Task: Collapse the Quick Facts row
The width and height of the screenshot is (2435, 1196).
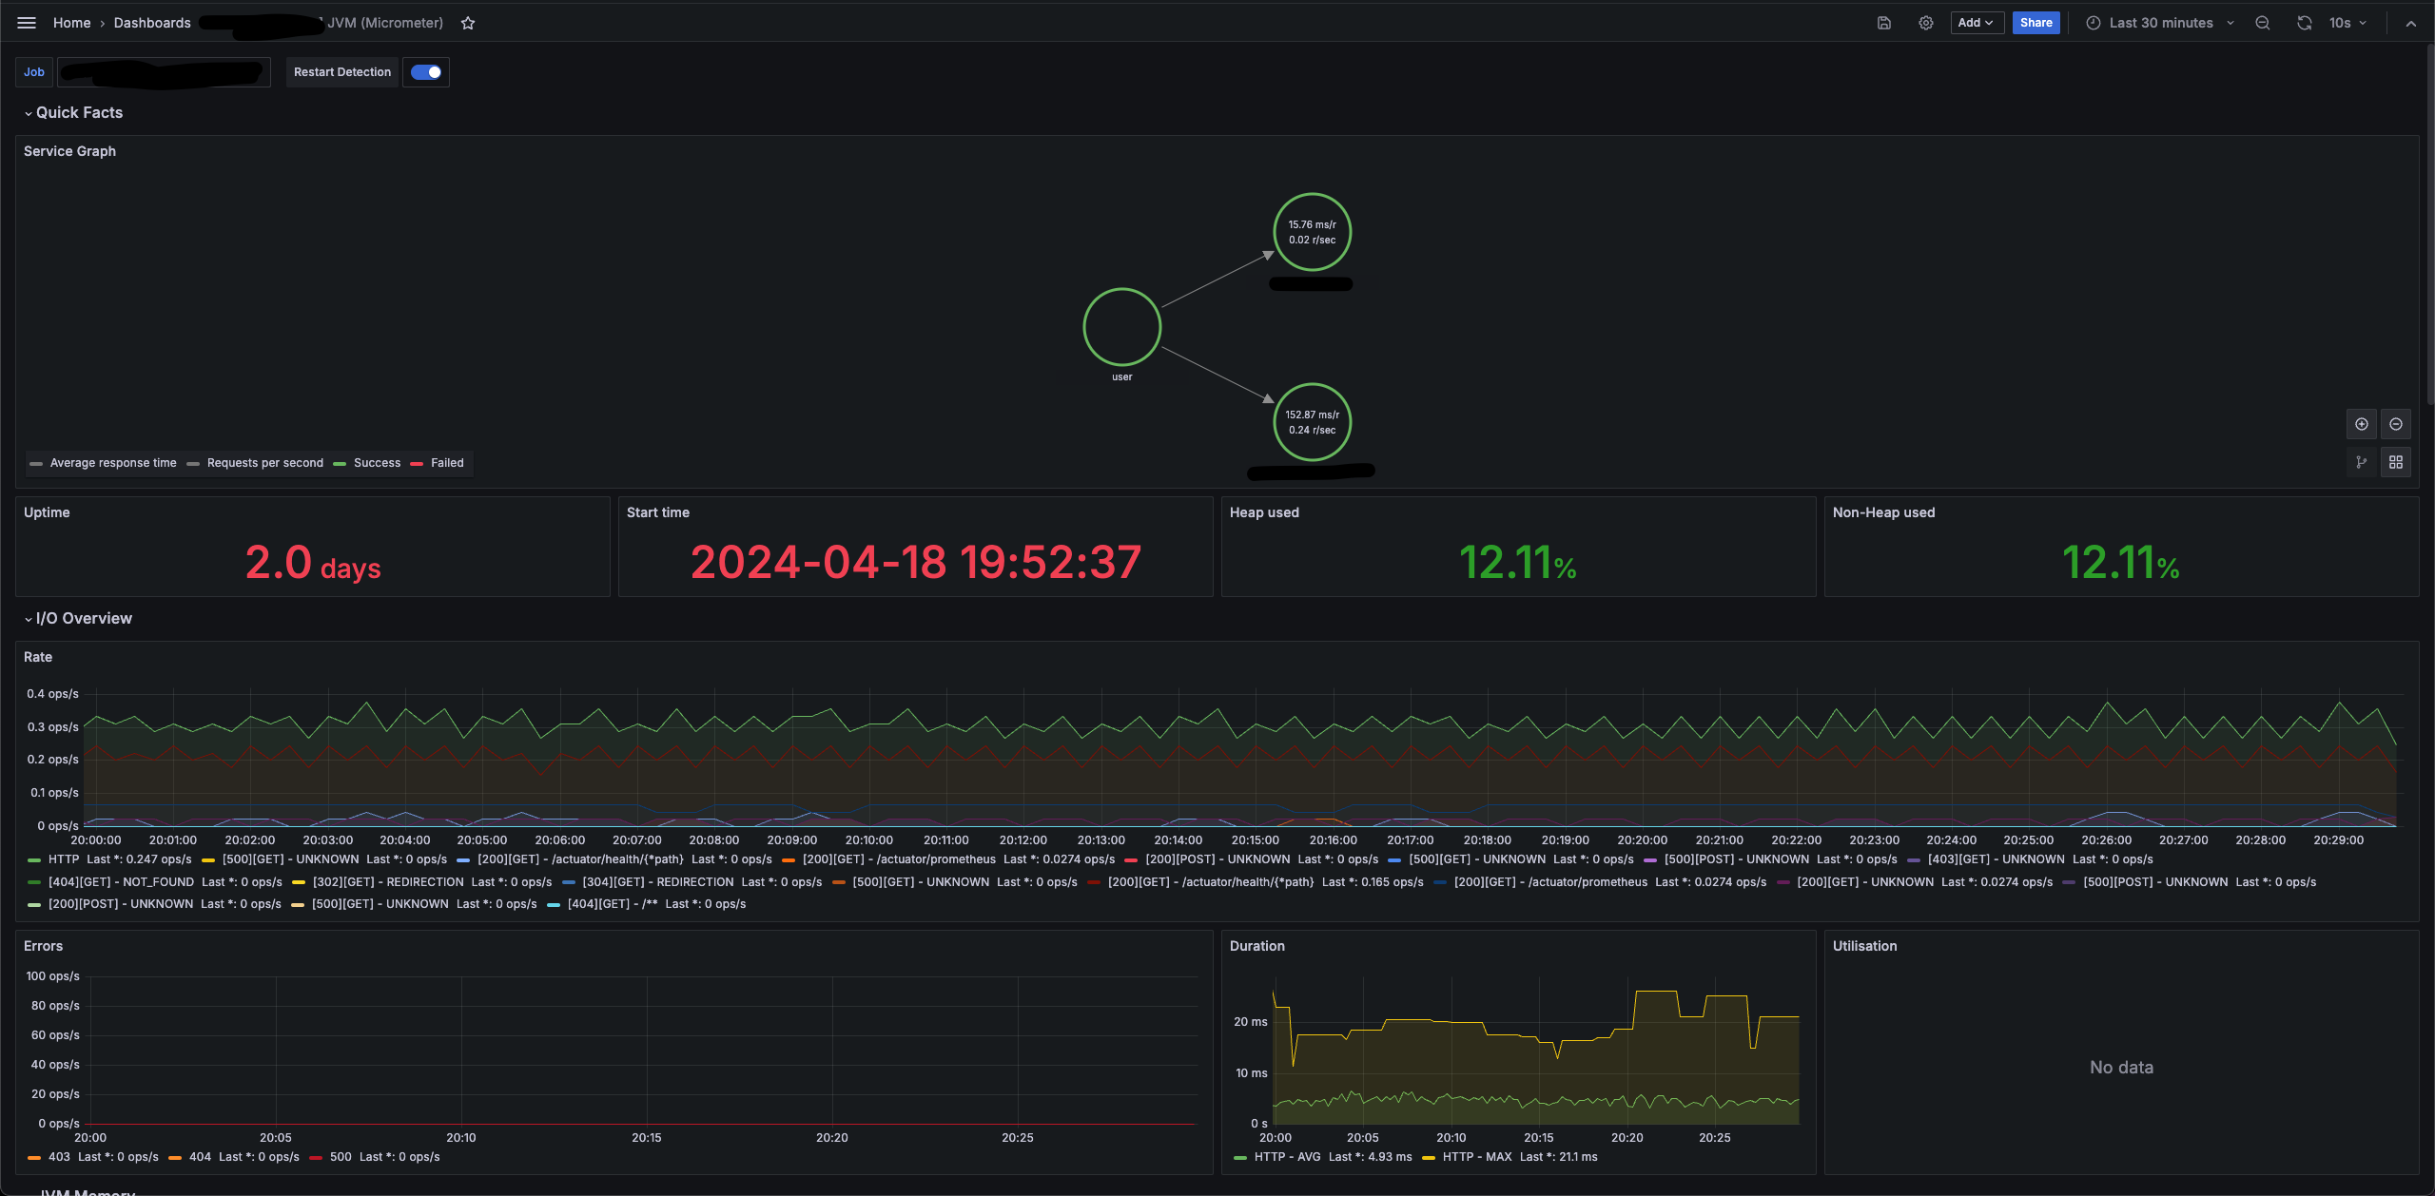Action: pyautogui.click(x=79, y=113)
